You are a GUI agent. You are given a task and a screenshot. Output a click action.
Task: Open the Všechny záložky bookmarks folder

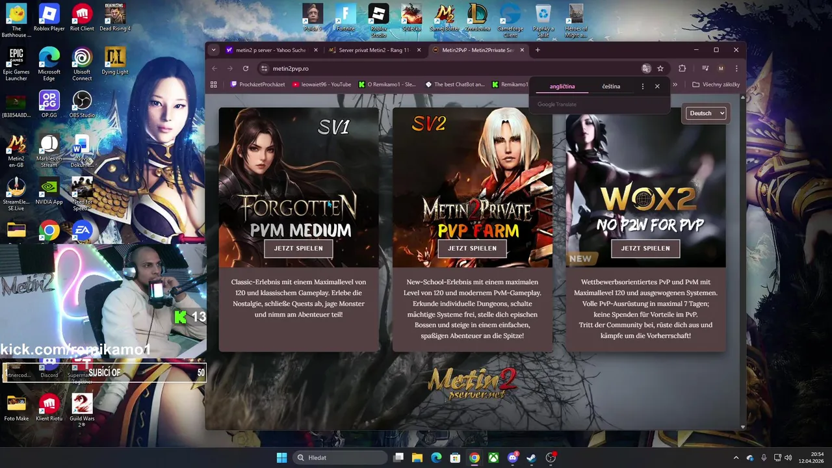[716, 84]
